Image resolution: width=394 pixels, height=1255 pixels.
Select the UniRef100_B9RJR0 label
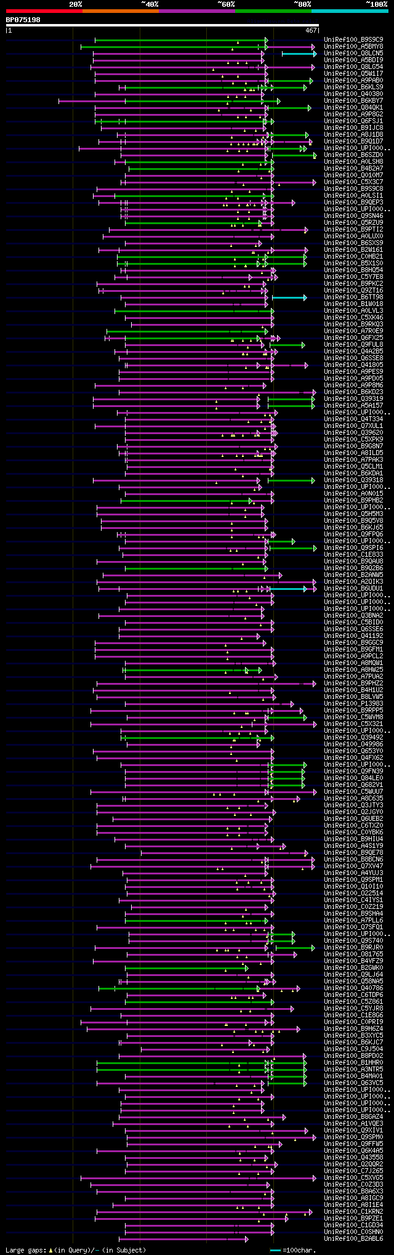coord(353,947)
